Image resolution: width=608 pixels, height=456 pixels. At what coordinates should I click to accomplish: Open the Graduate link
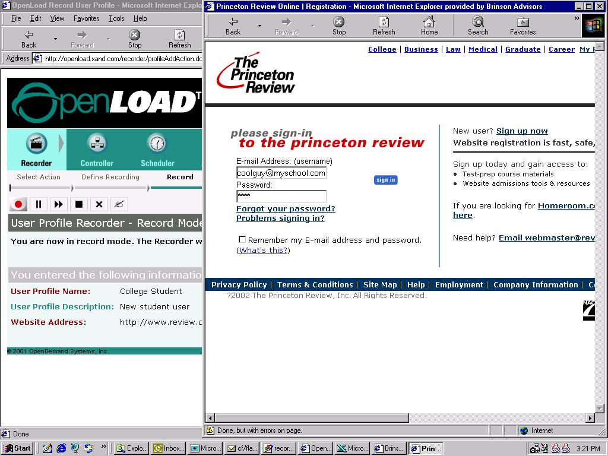coord(522,49)
